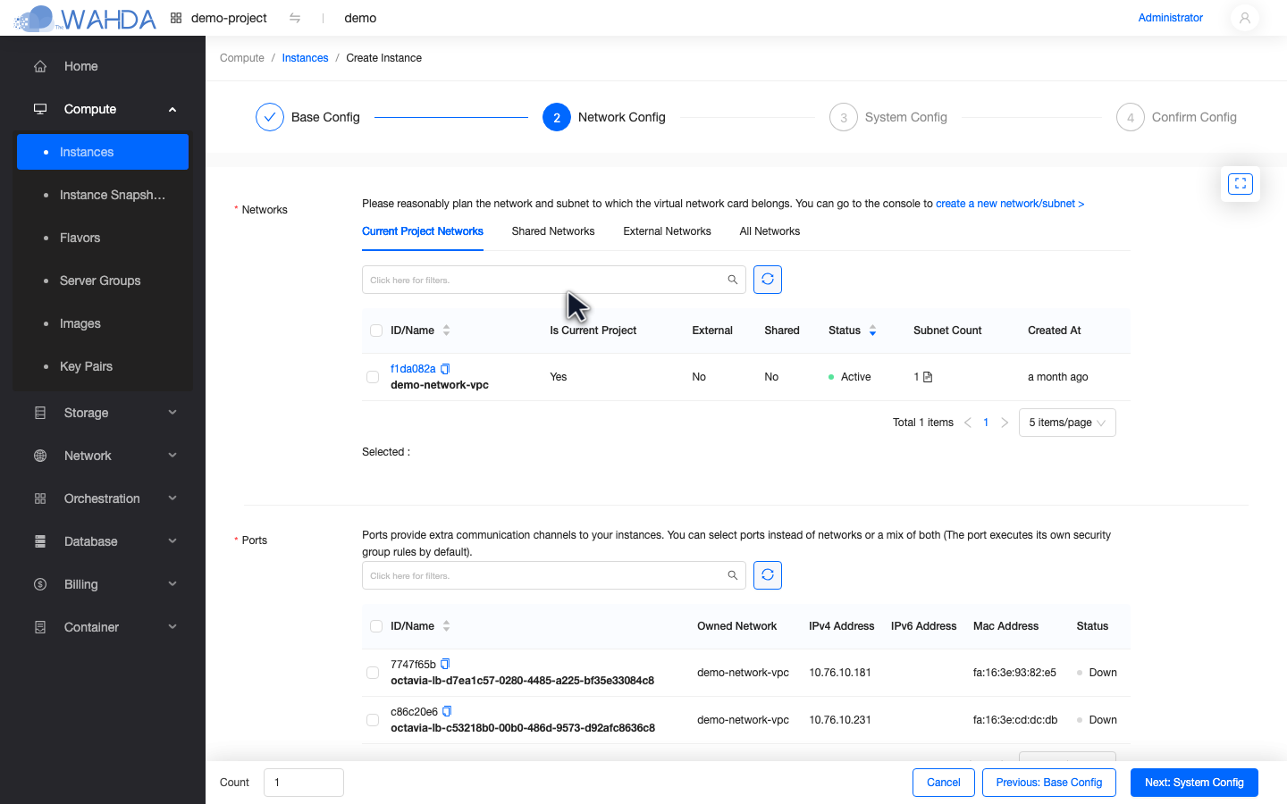
Task: Open Key Pairs in the sidebar
Action: 103,366
